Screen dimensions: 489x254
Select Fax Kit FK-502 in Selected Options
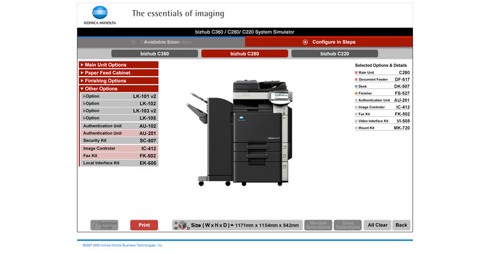pyautogui.click(x=382, y=114)
